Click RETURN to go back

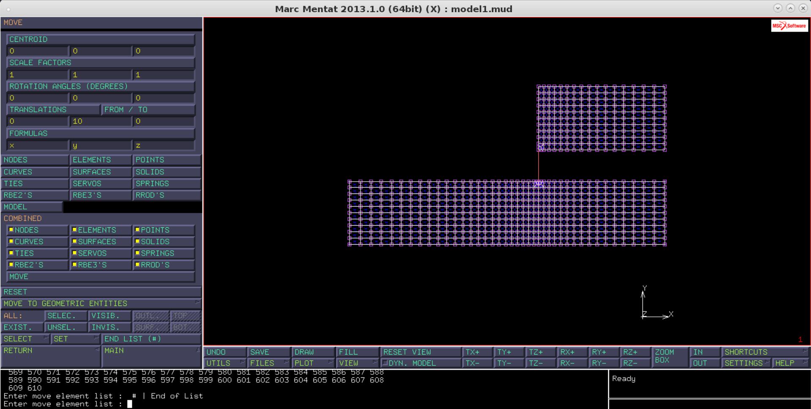click(x=51, y=356)
